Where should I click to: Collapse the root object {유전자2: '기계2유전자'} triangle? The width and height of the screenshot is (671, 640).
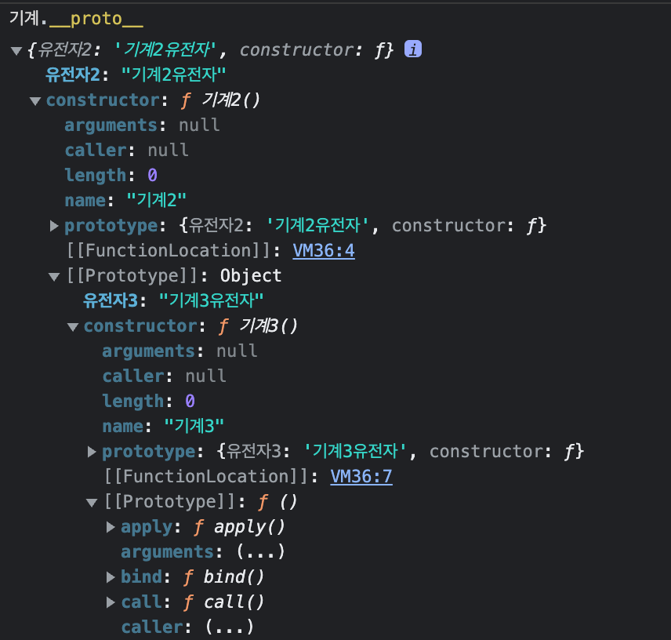pyautogui.click(x=16, y=51)
